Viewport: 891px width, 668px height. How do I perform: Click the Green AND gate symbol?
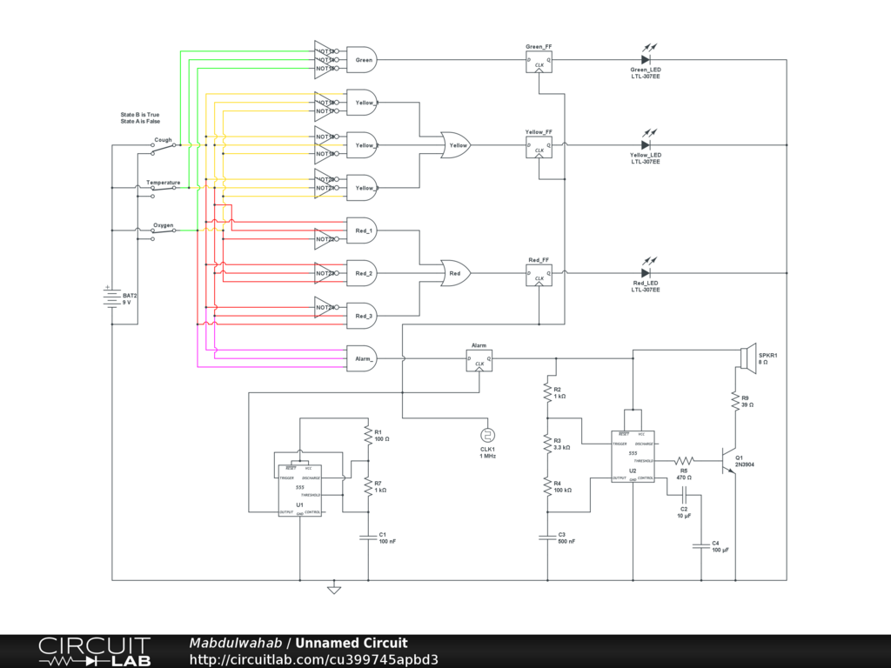tap(362, 60)
